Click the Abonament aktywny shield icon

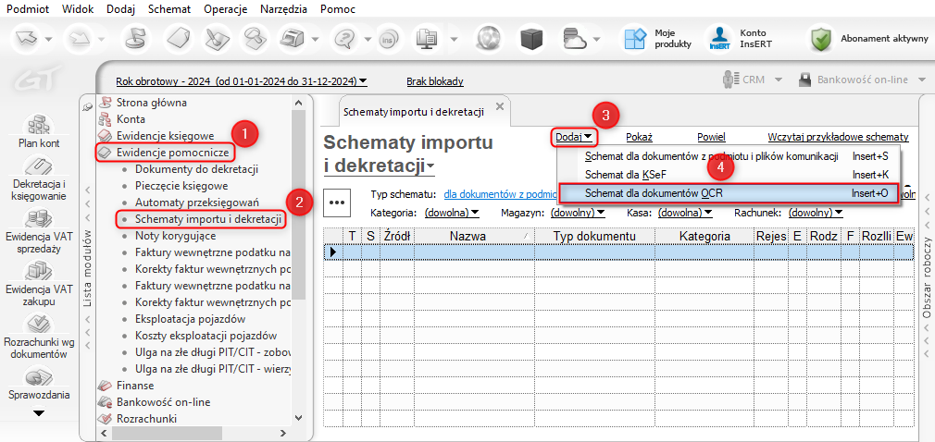(821, 39)
